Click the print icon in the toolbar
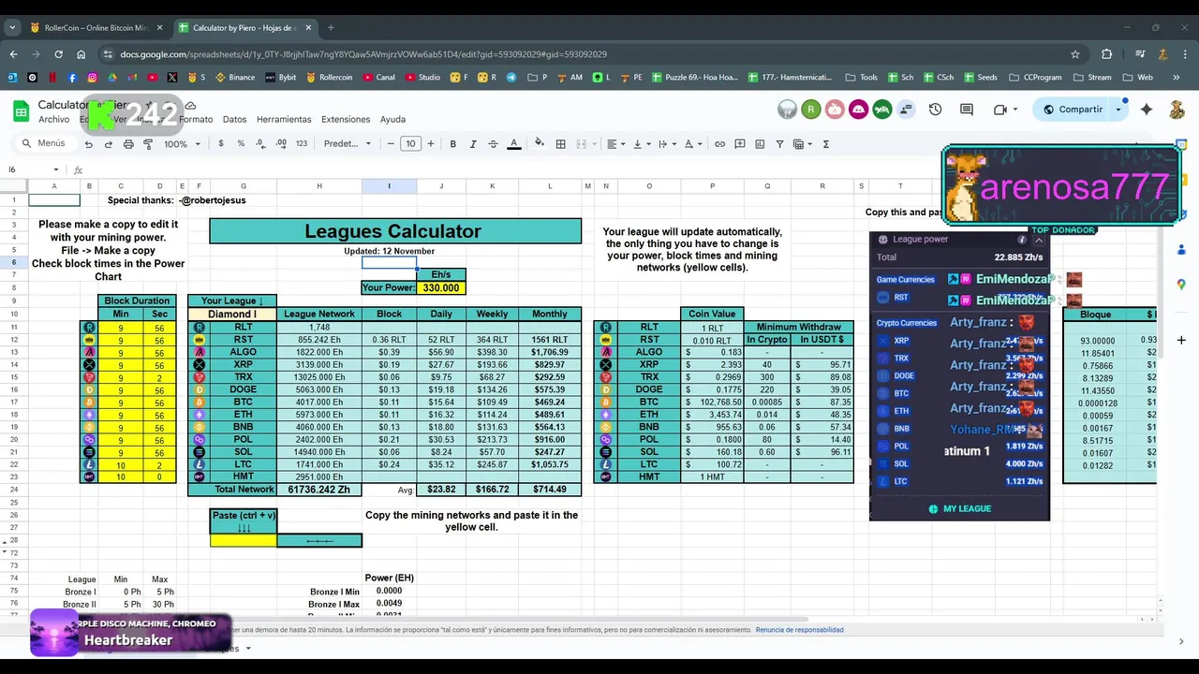Image resolution: width=1199 pixels, height=674 pixels. click(x=128, y=144)
